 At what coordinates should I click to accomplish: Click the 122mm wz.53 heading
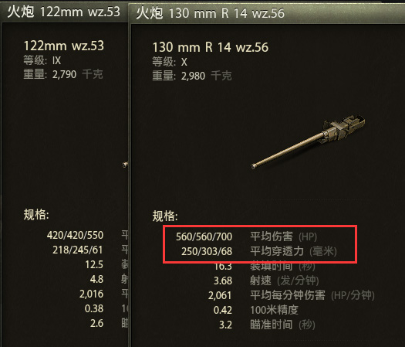click(63, 46)
